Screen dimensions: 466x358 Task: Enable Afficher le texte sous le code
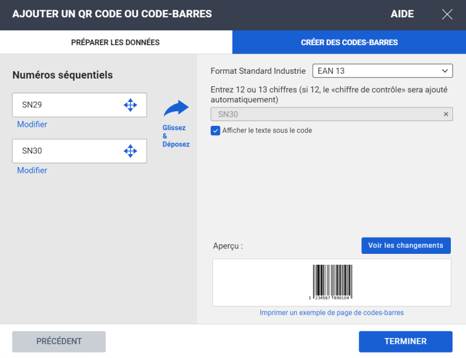coord(215,131)
